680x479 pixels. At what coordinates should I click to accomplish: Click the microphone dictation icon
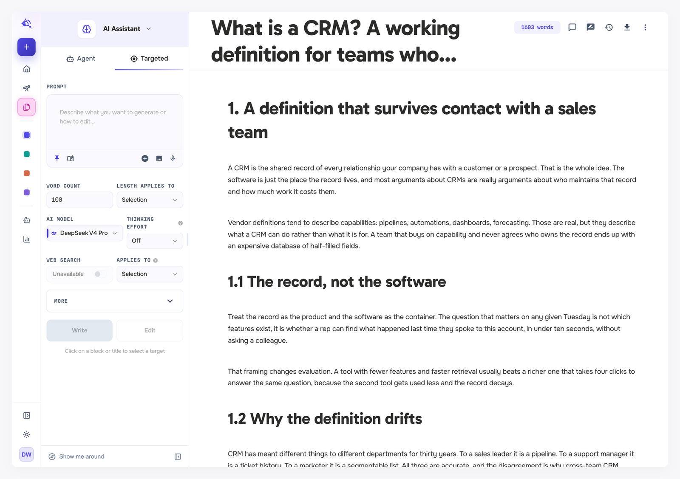pyautogui.click(x=173, y=158)
